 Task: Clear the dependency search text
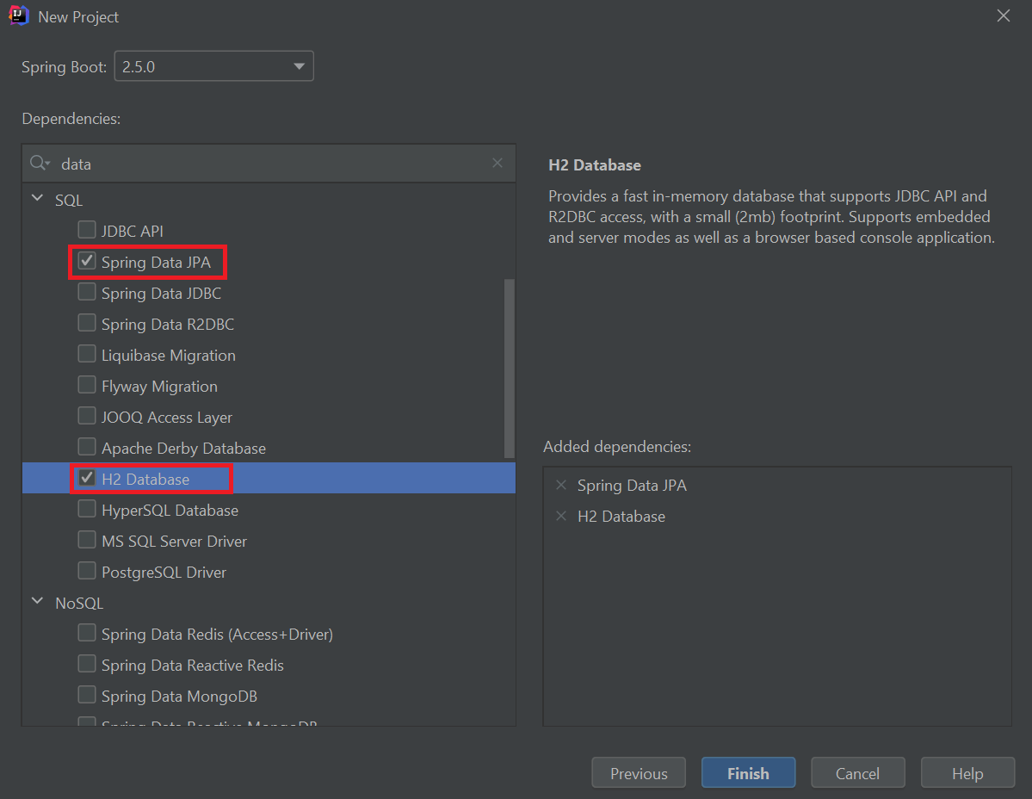497,164
